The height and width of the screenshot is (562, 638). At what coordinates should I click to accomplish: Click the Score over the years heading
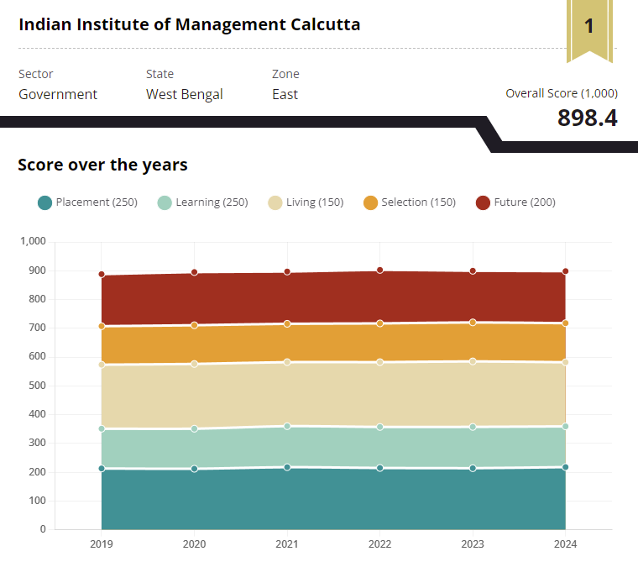tap(102, 165)
